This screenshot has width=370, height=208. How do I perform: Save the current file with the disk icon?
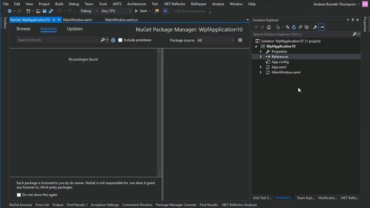tap(45, 11)
